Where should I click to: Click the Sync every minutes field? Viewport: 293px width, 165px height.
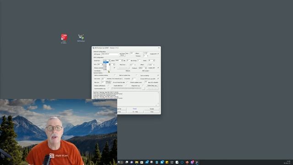click(103, 79)
